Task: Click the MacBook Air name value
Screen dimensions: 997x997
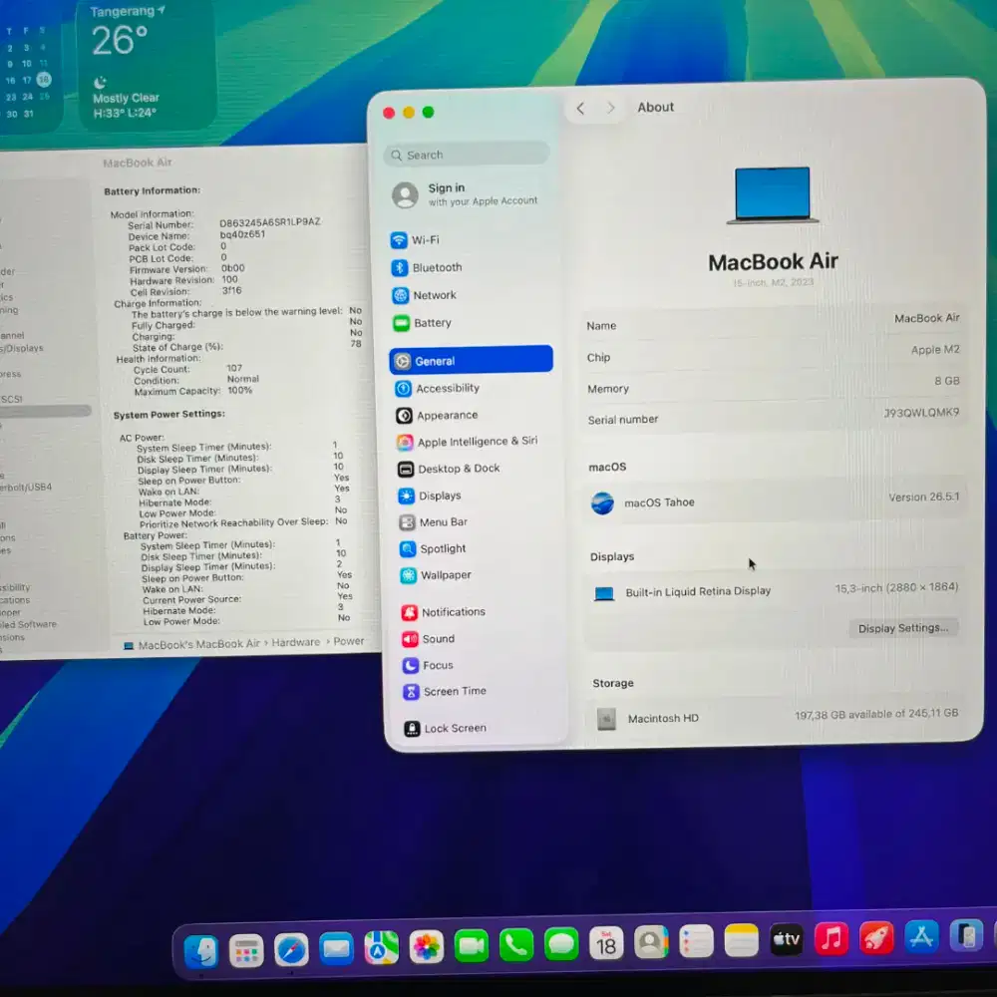Action: (926, 318)
